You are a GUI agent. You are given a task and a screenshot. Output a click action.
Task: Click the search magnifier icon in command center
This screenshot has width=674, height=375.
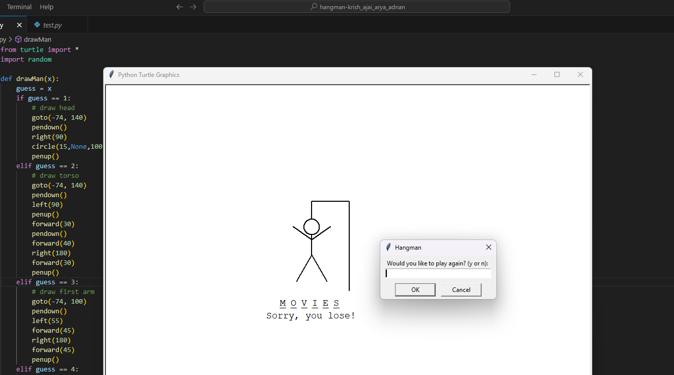314,7
